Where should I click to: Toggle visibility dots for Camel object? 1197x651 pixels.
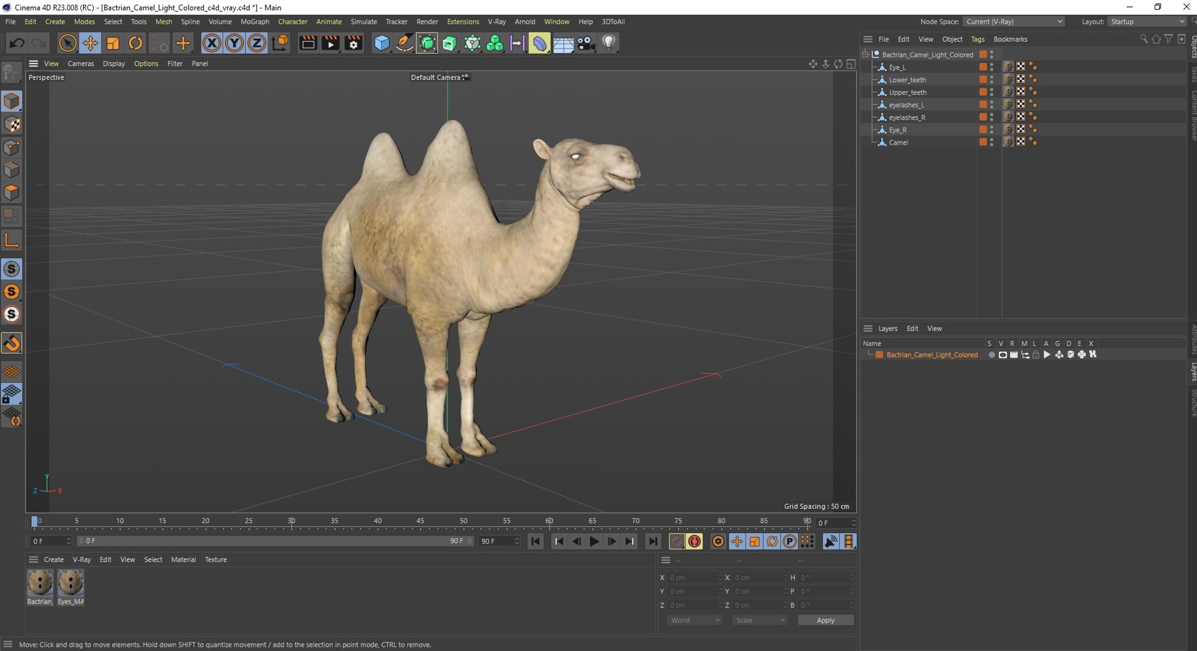(992, 142)
